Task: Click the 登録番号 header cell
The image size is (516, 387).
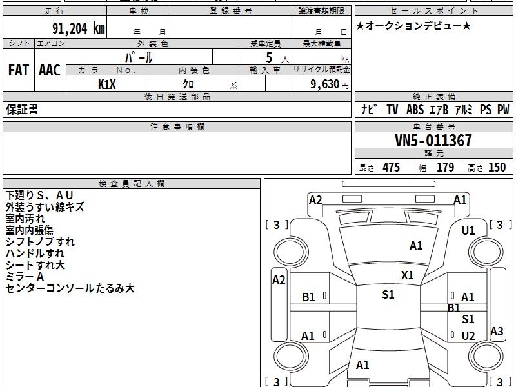Action: pos(231,10)
